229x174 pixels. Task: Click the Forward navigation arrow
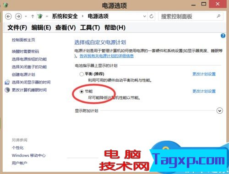(x=18, y=16)
